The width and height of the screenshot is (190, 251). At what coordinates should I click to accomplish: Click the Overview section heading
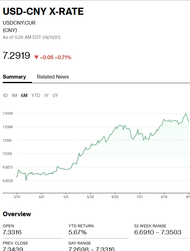pos(17,214)
